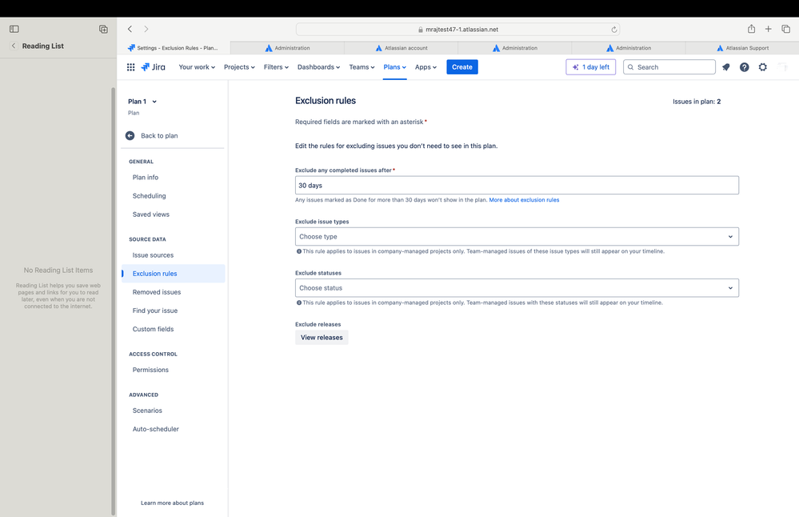Open More about exclusion rules link

[x=524, y=200]
